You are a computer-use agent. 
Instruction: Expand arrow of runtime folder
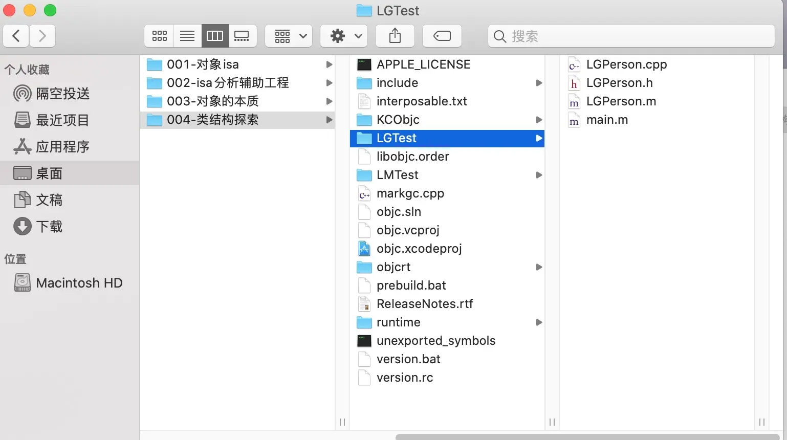pyautogui.click(x=539, y=322)
